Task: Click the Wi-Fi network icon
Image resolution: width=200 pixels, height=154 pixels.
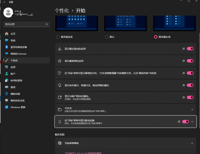Action: [7, 54]
